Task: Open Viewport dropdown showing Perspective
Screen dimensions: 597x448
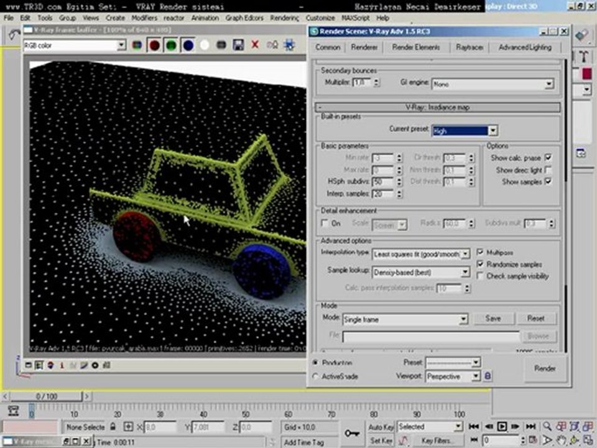Action: [x=453, y=376]
